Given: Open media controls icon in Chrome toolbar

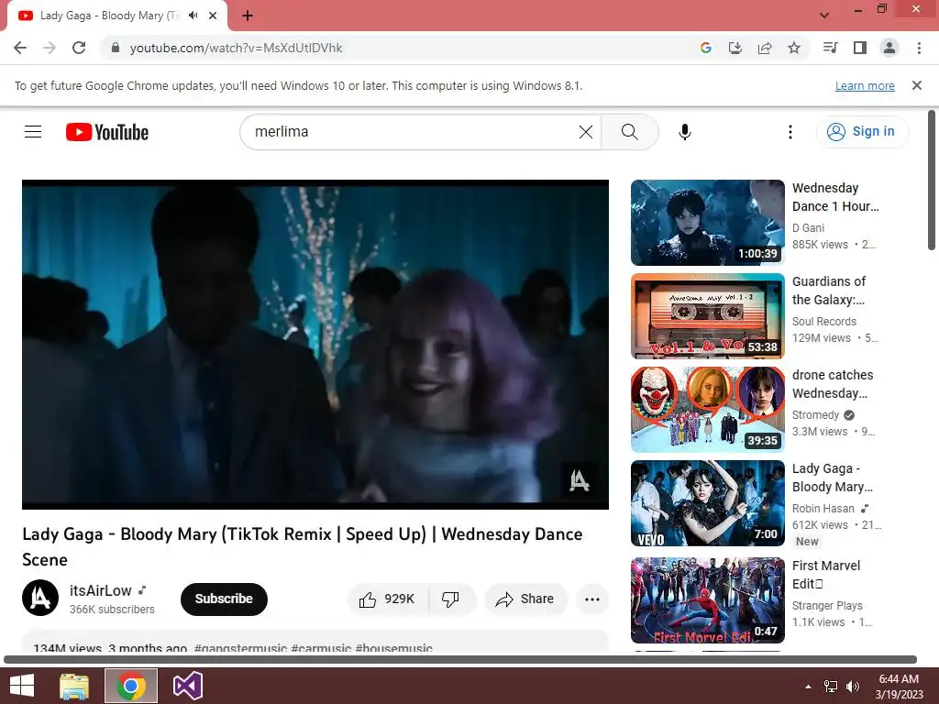Looking at the screenshot, I should [x=830, y=48].
